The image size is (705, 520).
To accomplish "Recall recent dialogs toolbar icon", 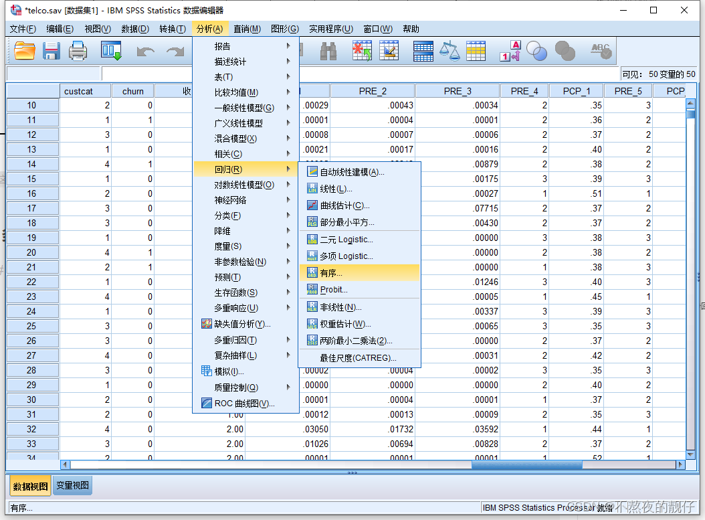I will coord(111,51).
